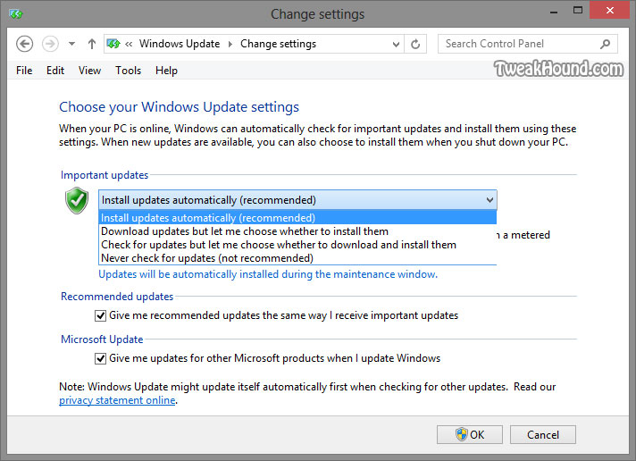Screen dimensions: 636x461
Task: Confirm settings with OK button
Action: click(470, 434)
